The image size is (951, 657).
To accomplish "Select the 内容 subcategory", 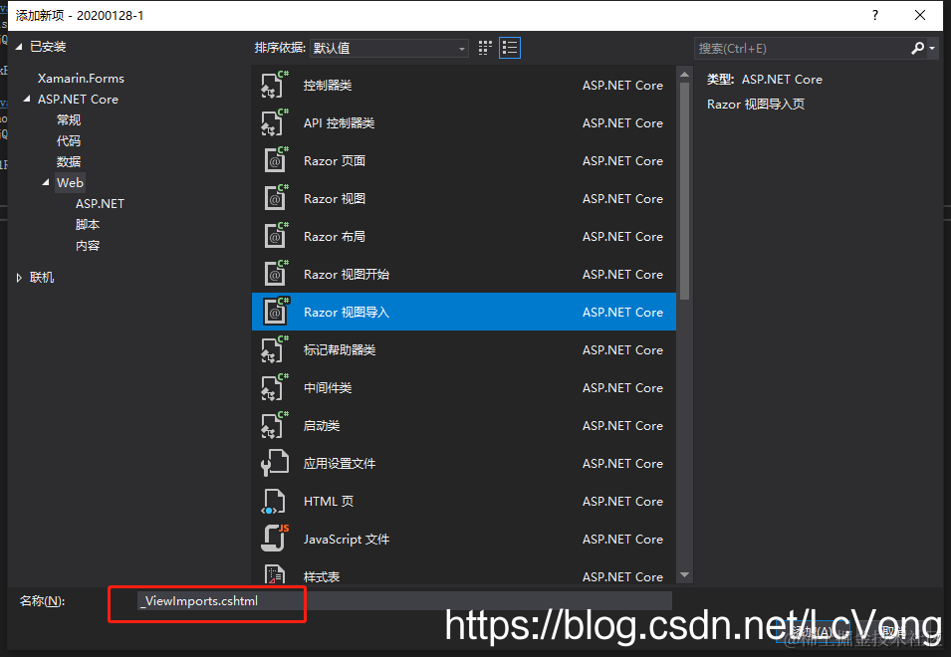I will tap(88, 246).
